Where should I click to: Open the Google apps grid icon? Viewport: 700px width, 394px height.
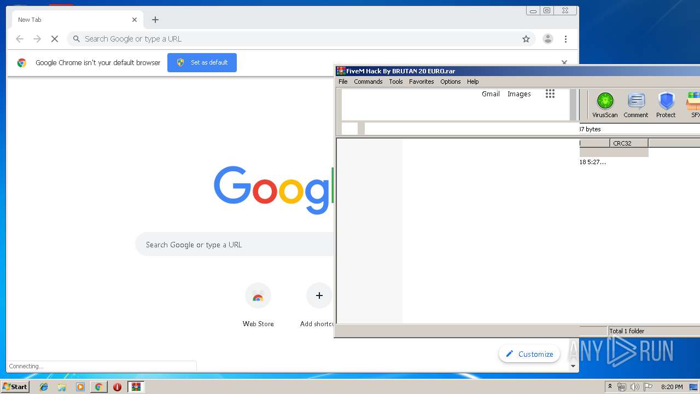pyautogui.click(x=550, y=94)
